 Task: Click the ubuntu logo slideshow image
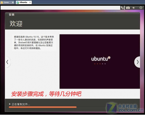(100, 61)
